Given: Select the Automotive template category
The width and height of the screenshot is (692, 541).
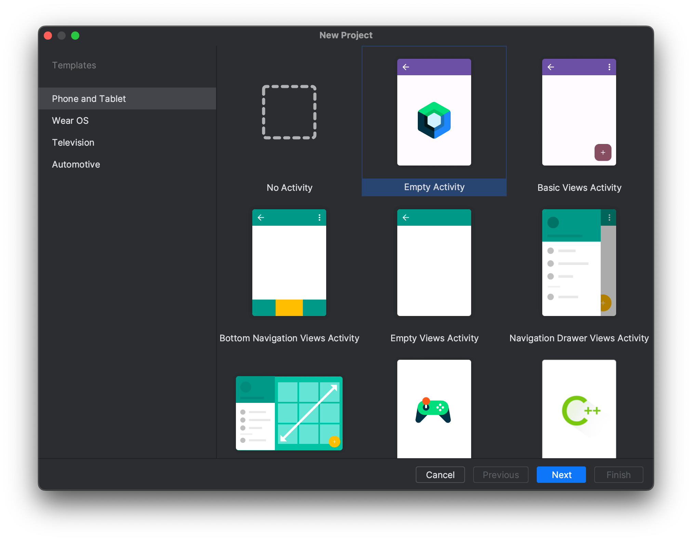Looking at the screenshot, I should (76, 164).
